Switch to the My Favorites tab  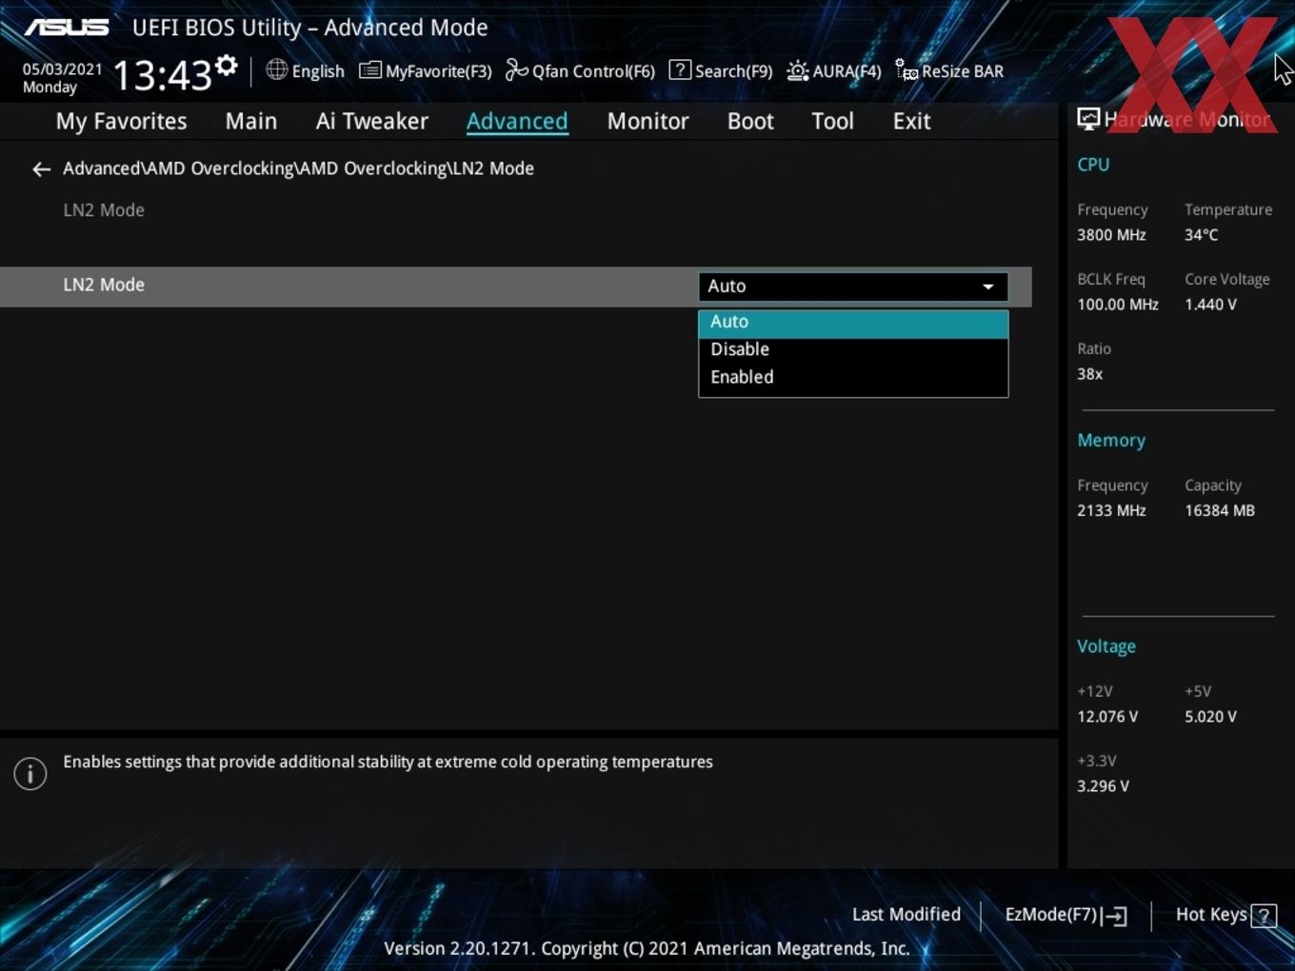pos(121,121)
